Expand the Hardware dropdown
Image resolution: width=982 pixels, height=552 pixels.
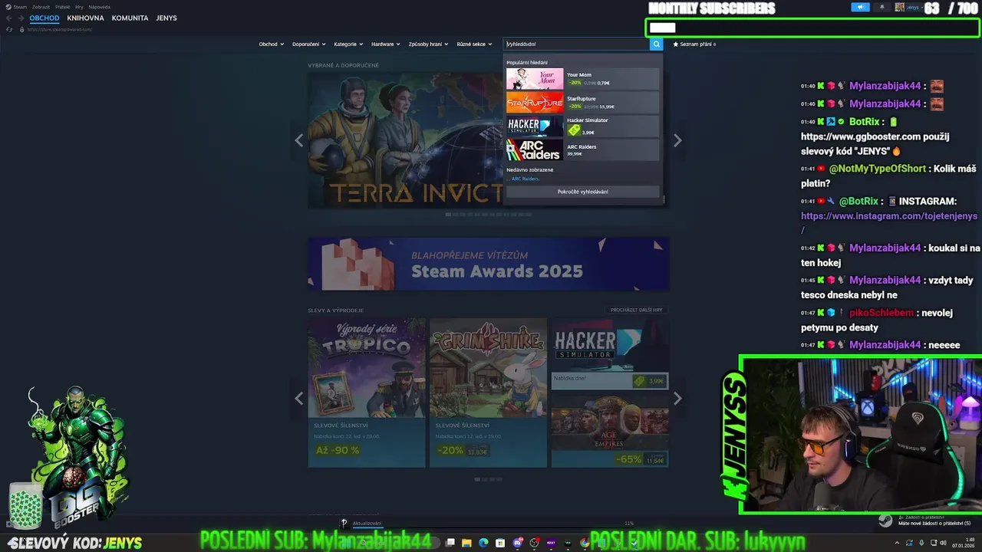coord(386,44)
